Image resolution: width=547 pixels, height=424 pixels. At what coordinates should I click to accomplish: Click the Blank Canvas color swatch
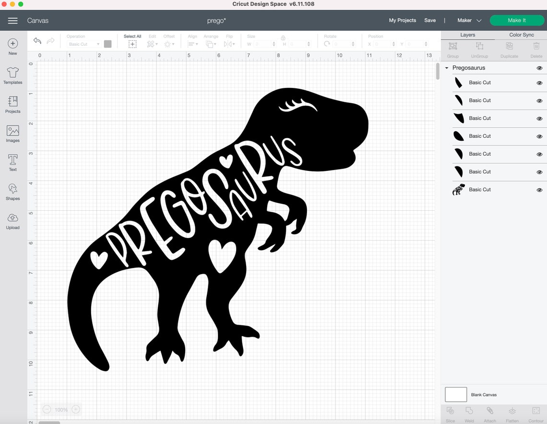(x=455, y=394)
